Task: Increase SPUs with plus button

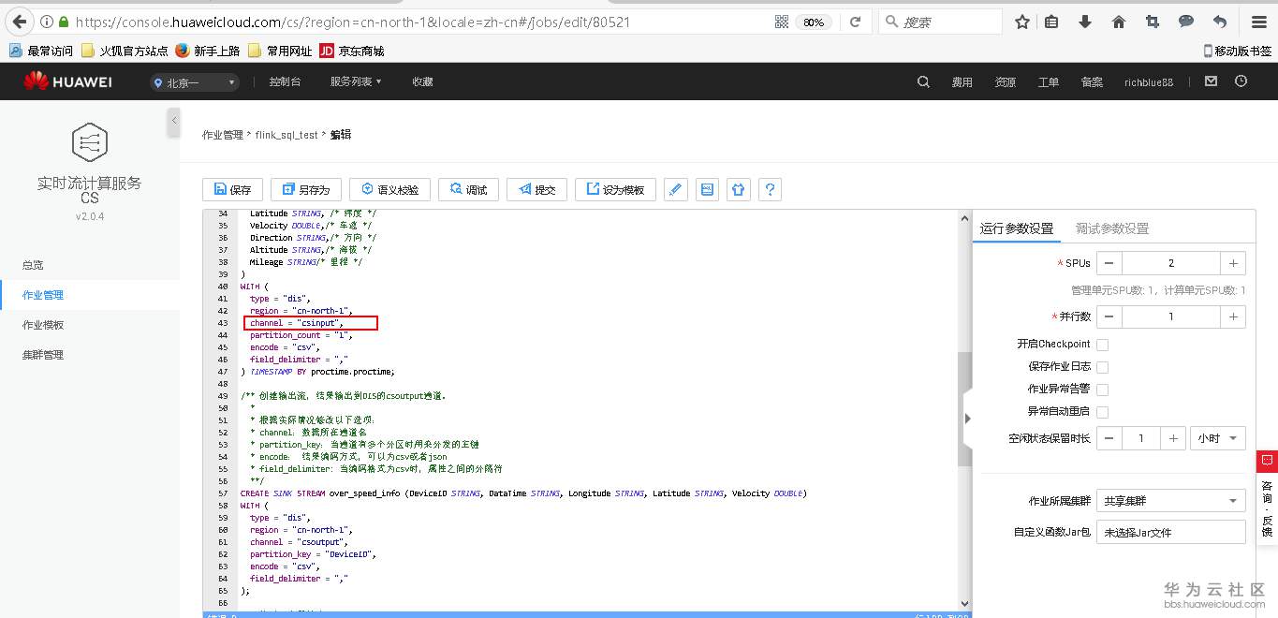Action: click(1233, 263)
